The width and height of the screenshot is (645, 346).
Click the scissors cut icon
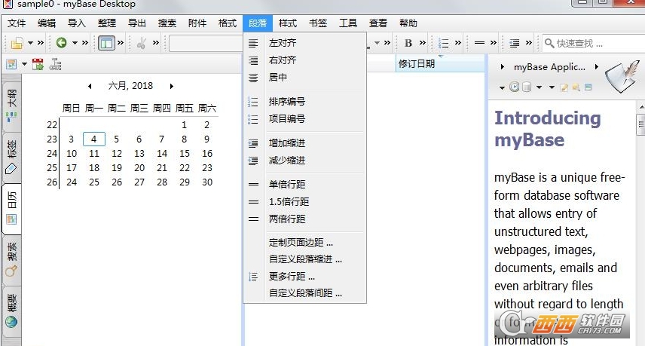click(142, 43)
